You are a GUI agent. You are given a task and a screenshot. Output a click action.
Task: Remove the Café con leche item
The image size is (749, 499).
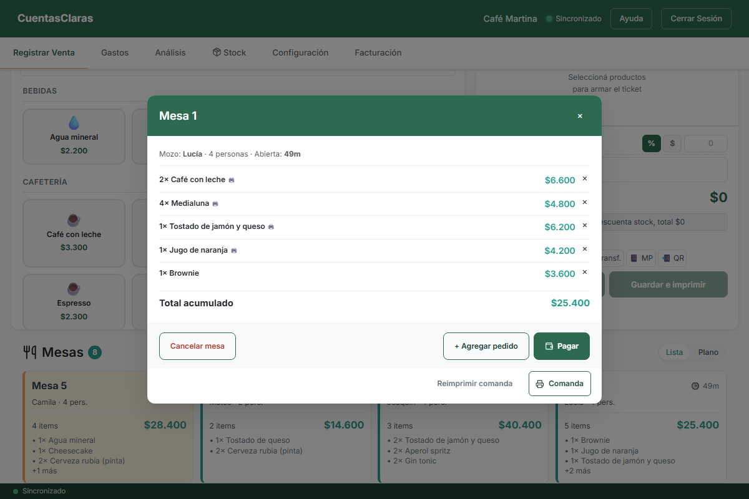click(585, 179)
